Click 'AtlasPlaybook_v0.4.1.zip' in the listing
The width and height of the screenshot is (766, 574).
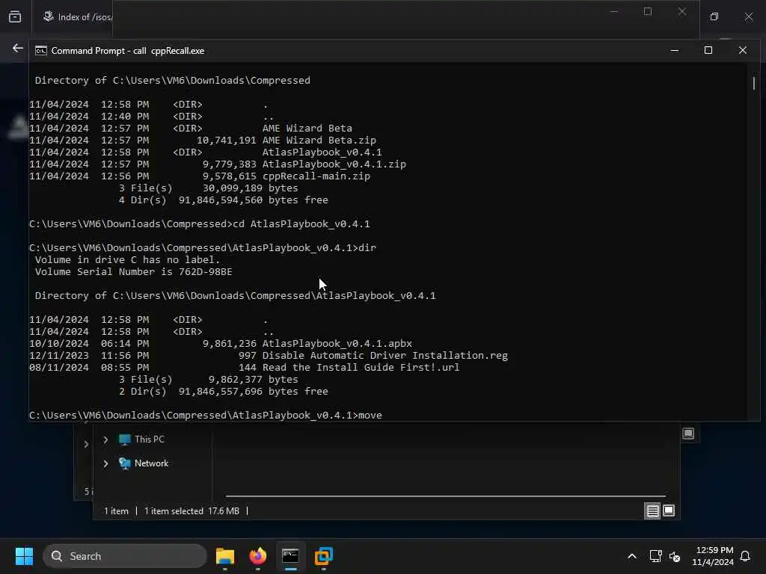[334, 164]
